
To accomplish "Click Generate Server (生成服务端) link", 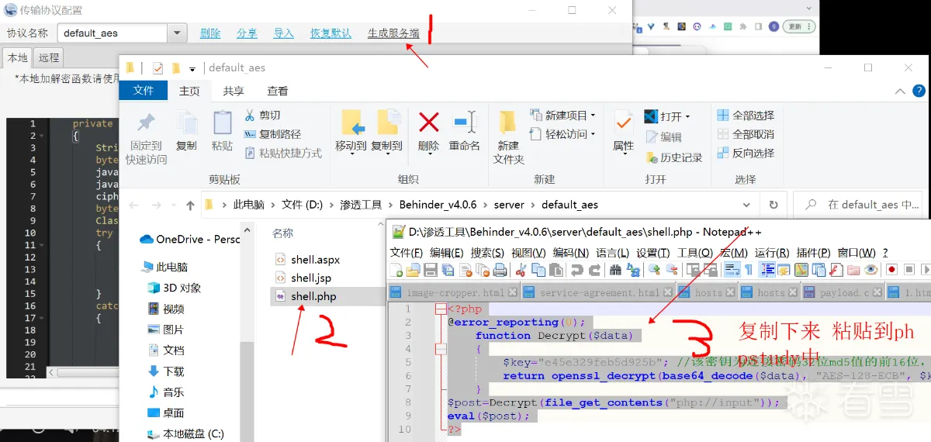I will (393, 33).
